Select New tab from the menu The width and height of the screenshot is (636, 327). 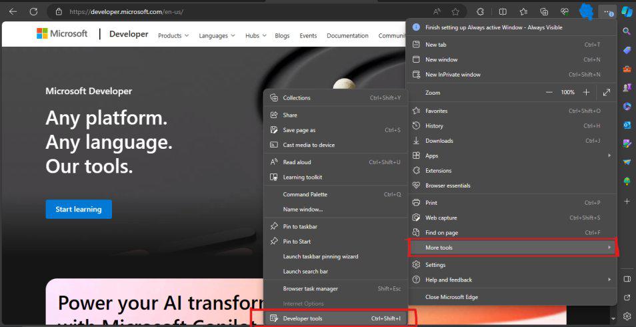point(511,45)
